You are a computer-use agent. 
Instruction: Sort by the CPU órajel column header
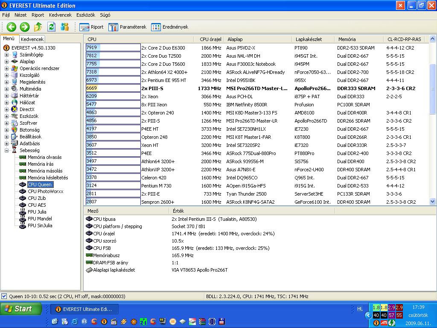click(209, 39)
